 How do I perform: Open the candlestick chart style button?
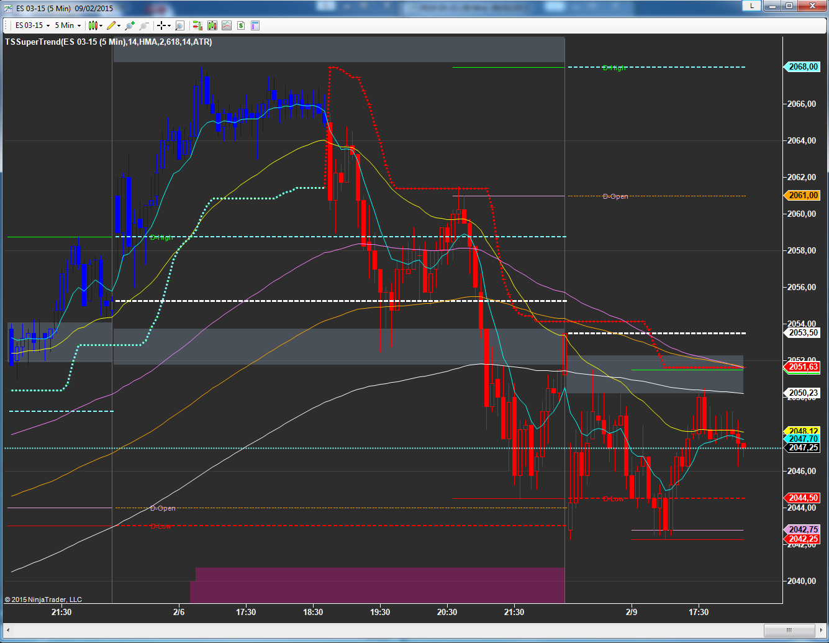coord(93,25)
